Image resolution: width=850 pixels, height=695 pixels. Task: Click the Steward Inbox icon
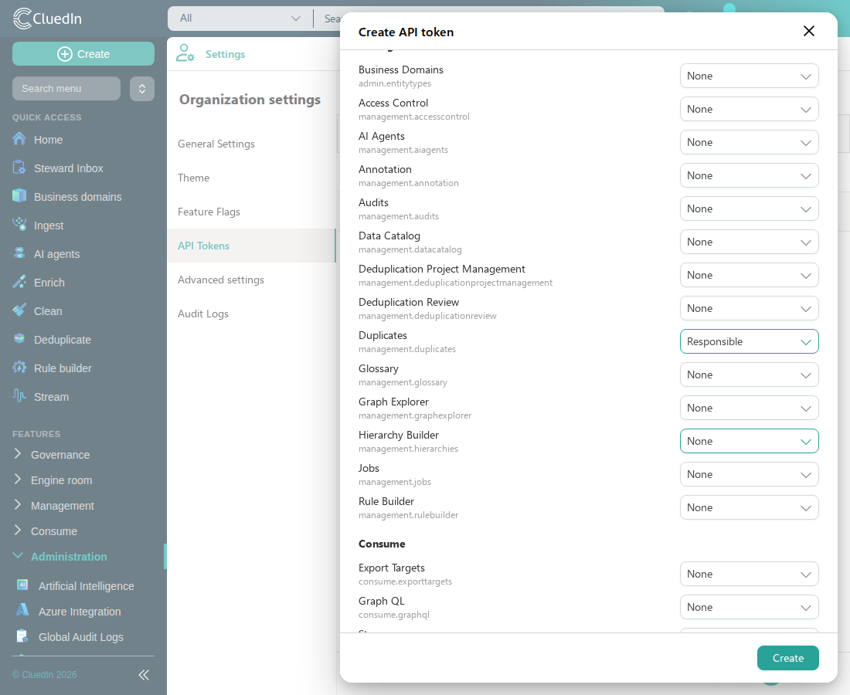point(19,168)
